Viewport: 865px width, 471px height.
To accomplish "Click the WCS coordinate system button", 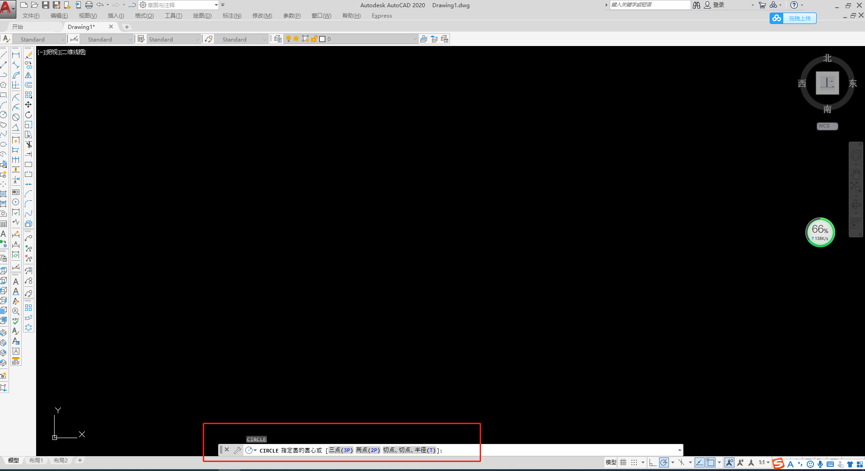I will (827, 126).
